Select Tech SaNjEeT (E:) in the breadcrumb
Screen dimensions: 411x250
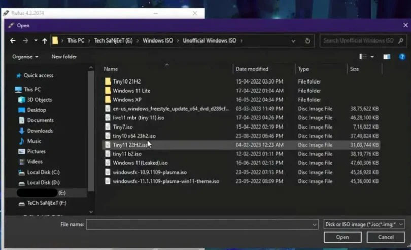click(x=113, y=40)
